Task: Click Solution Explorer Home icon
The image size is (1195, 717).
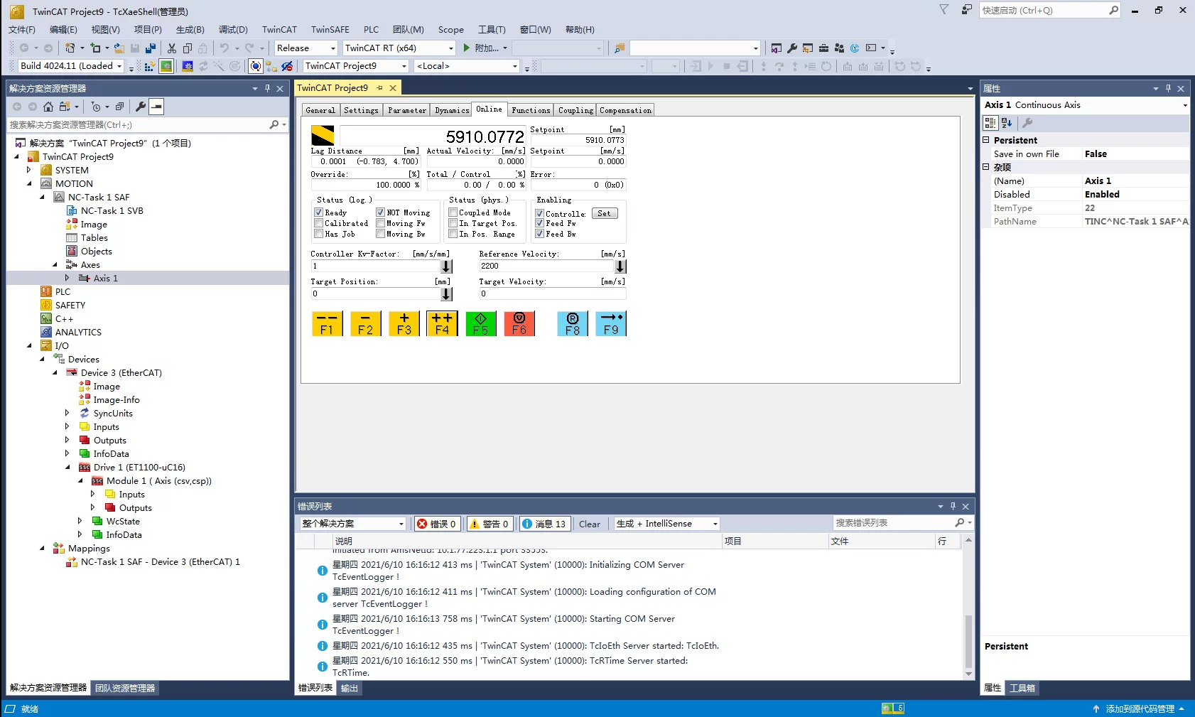Action: (48, 107)
